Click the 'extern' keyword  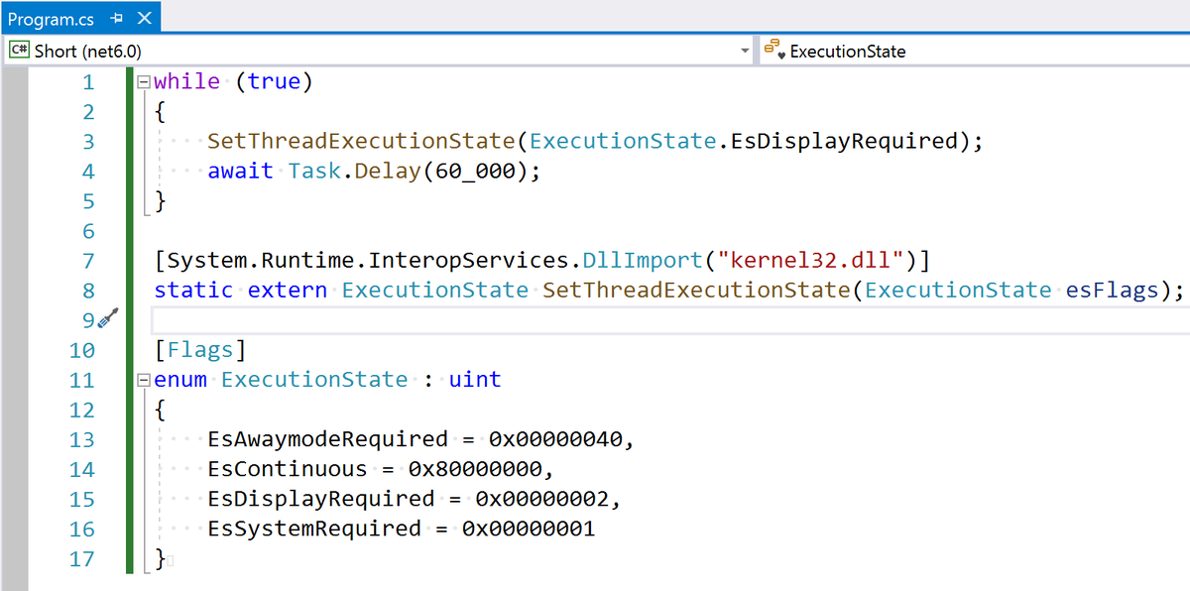coord(288,291)
